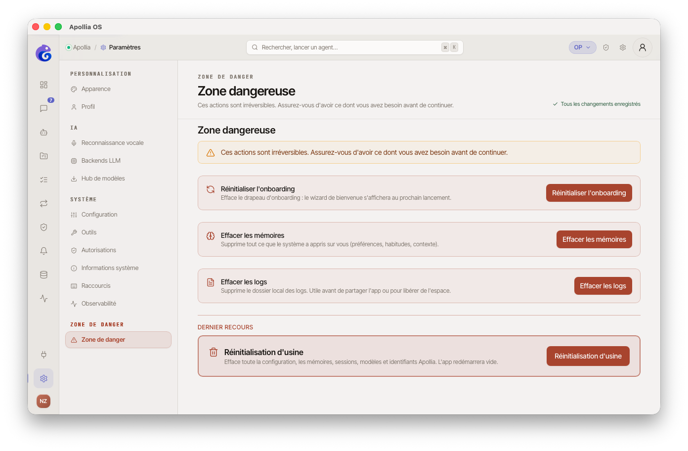Click the SYSTÈME section header

(x=84, y=199)
